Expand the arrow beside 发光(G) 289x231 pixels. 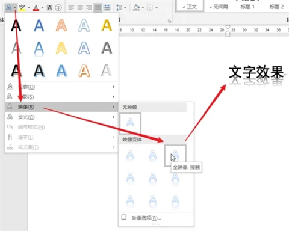113,117
